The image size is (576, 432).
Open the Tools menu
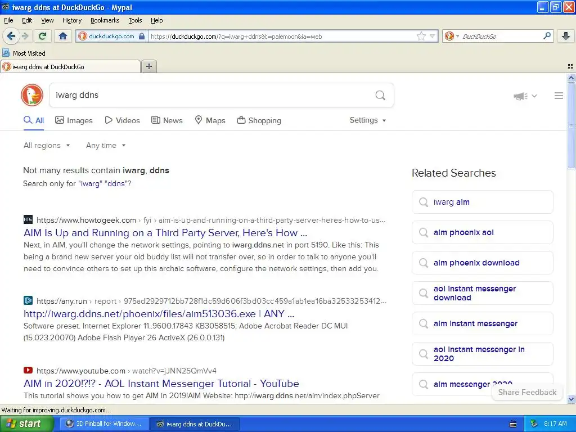click(135, 20)
